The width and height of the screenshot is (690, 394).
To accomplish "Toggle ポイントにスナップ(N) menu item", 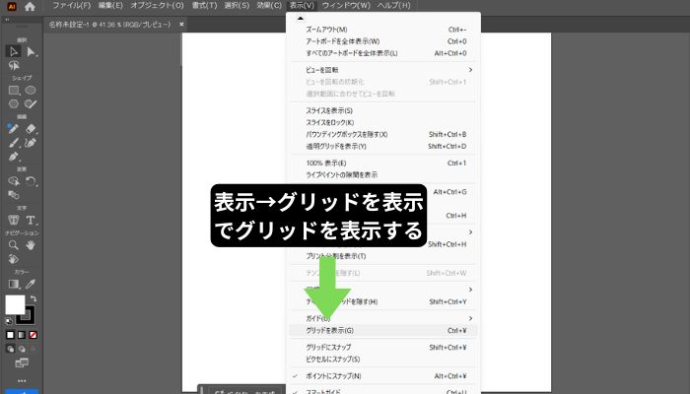I will pos(382,376).
